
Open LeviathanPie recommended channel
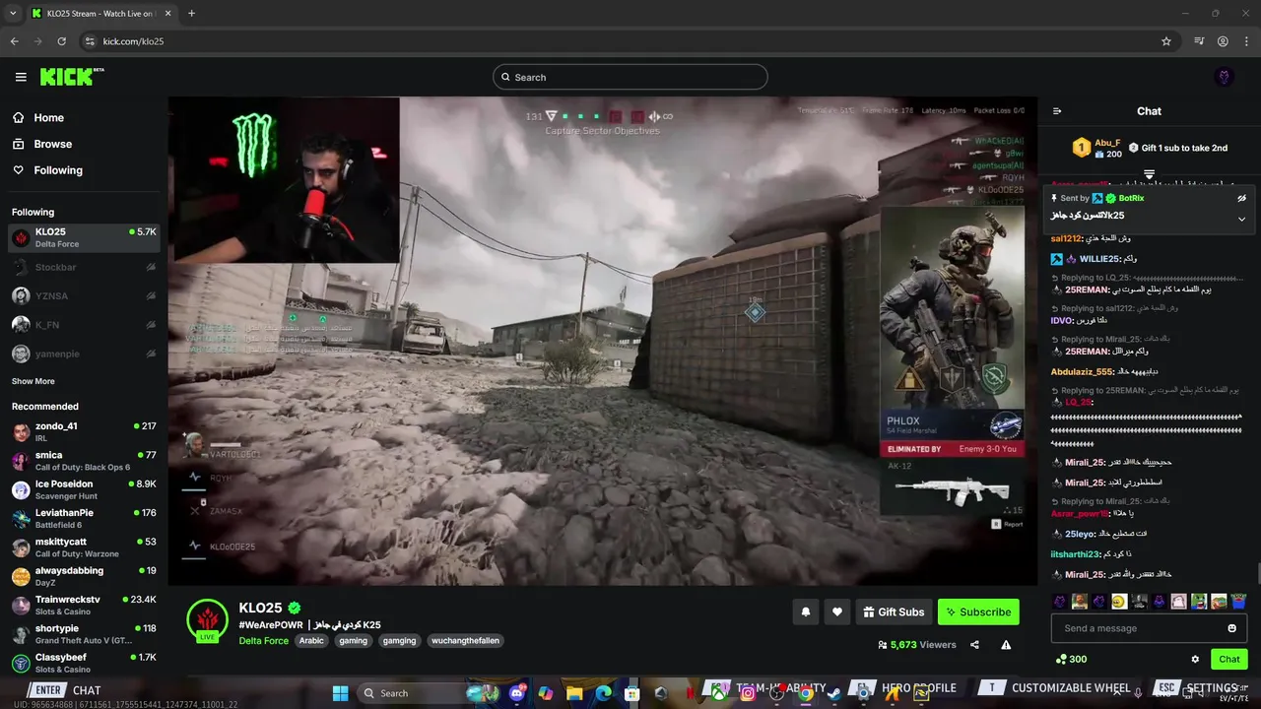85,518
